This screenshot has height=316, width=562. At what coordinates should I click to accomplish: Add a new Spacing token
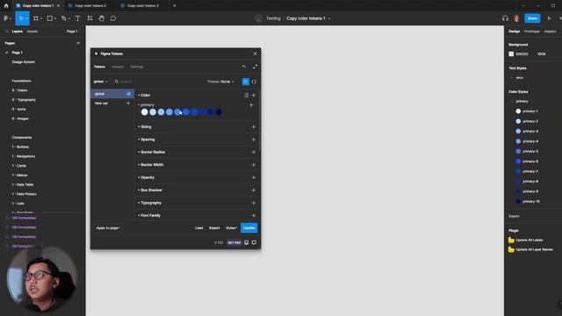254,140
